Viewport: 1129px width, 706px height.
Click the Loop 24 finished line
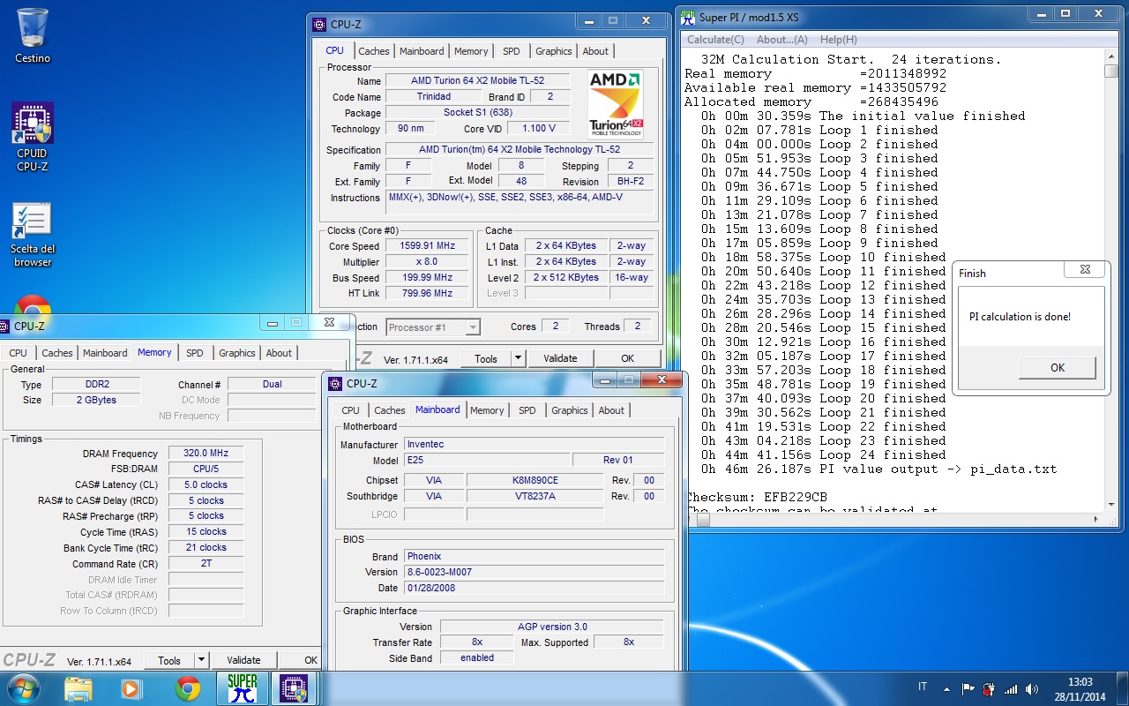[823, 454]
